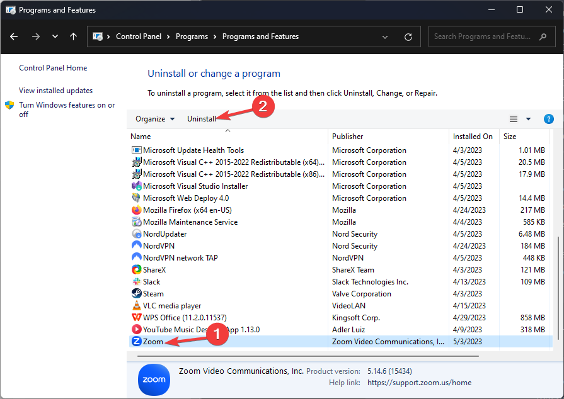
Task: Select the Slack program name
Action: [x=151, y=281]
